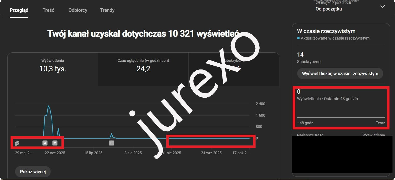Switch to the Przegląd tab
This screenshot has width=395, height=180.
point(19,10)
